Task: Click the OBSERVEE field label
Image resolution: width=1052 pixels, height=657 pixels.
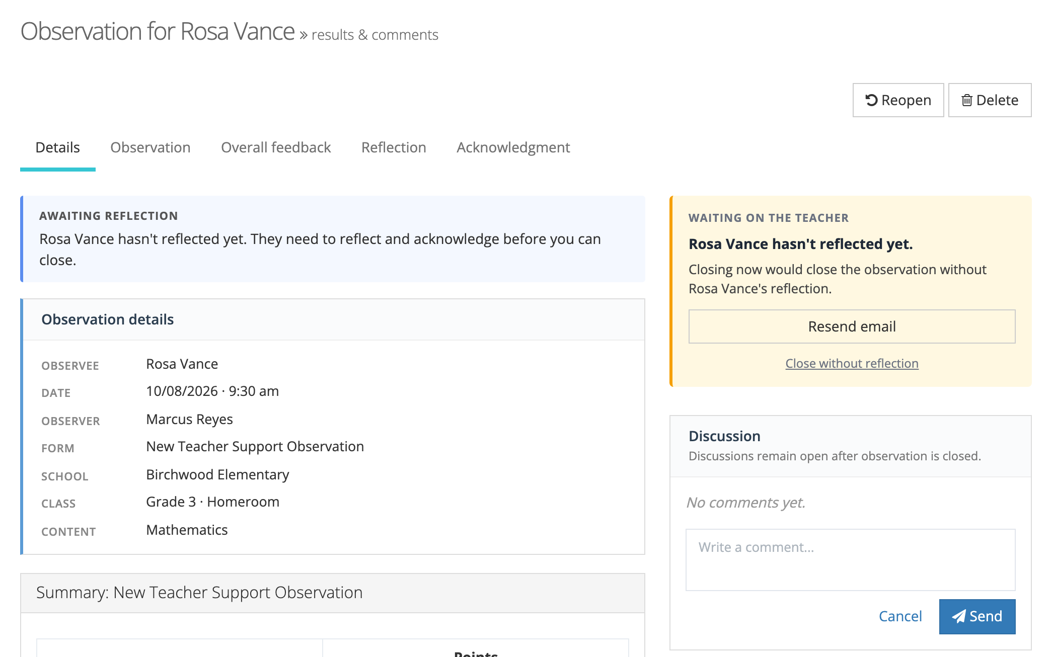Action: pyautogui.click(x=70, y=366)
